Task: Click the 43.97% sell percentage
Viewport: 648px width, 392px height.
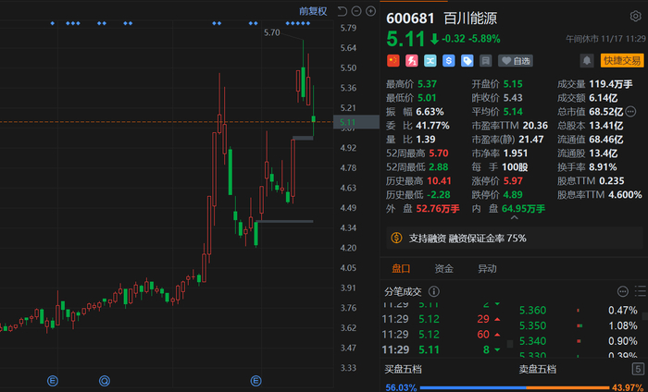Action: [x=628, y=388]
